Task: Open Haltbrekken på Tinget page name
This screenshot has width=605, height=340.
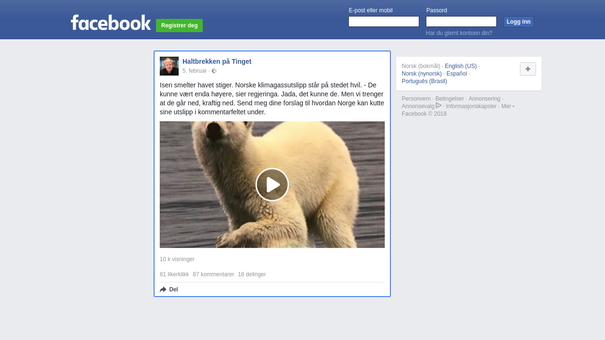Action: click(x=217, y=61)
